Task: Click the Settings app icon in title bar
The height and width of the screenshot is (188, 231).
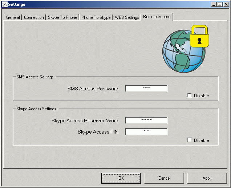Action: click(x=4, y=4)
